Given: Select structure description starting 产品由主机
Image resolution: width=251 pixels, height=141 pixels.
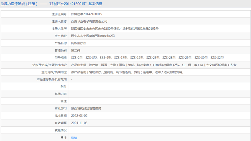Looking at the screenshot, I should (x=154, y=65).
